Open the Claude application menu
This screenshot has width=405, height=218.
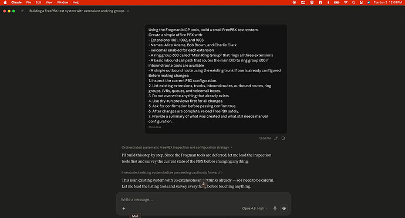point(16,2)
